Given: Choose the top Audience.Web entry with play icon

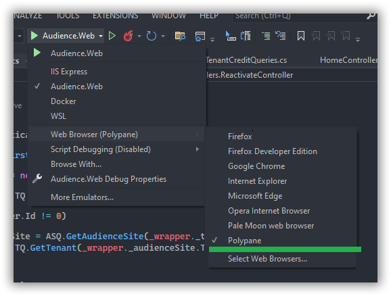Looking at the screenshot, I should click(x=117, y=53).
